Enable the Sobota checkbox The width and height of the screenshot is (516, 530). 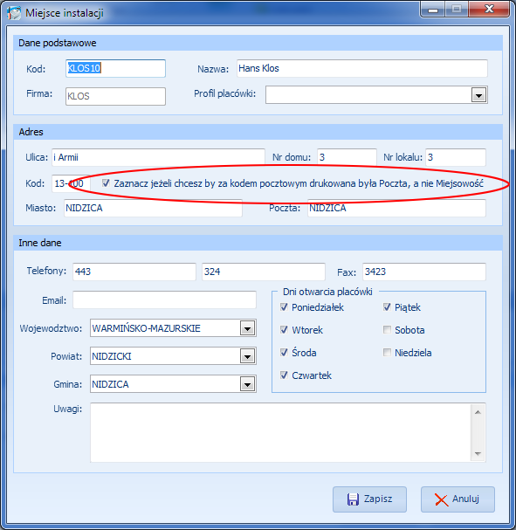coord(387,329)
